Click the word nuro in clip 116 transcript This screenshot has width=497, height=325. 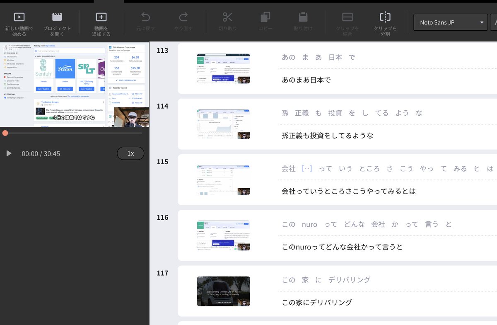(309, 224)
